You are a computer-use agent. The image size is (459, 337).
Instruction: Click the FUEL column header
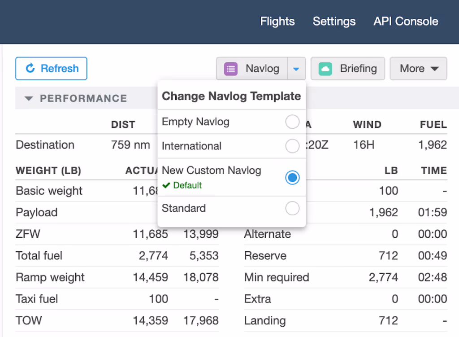click(433, 125)
